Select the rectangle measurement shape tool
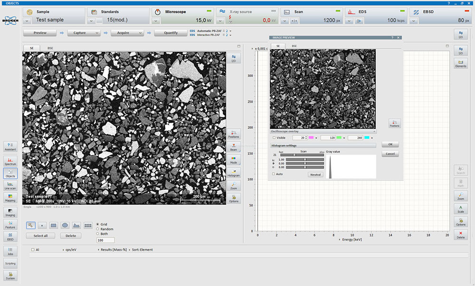The width and height of the screenshot is (475, 286). pyautogui.click(x=54, y=225)
